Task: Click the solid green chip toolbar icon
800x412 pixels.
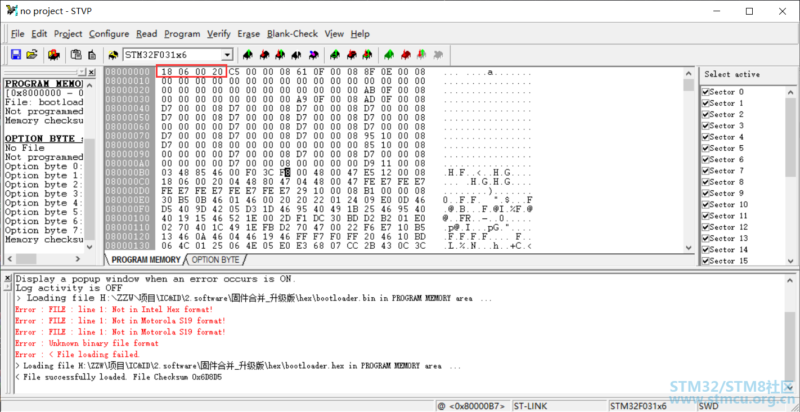Action: tap(389, 55)
